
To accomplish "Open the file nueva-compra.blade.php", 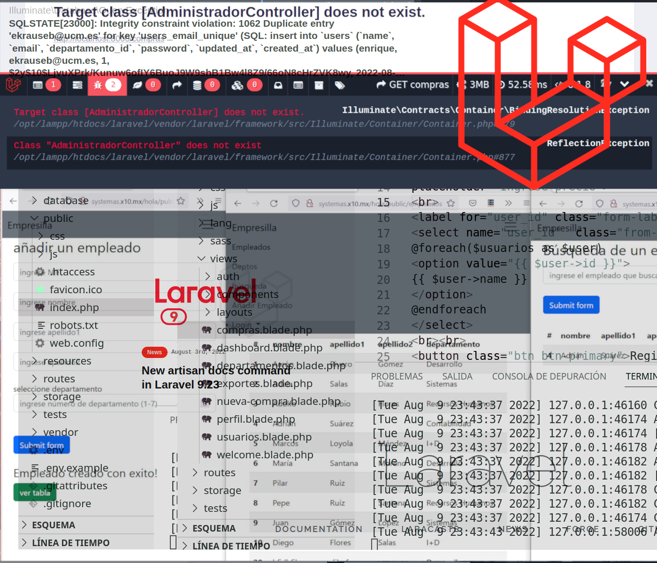I will 279,401.
